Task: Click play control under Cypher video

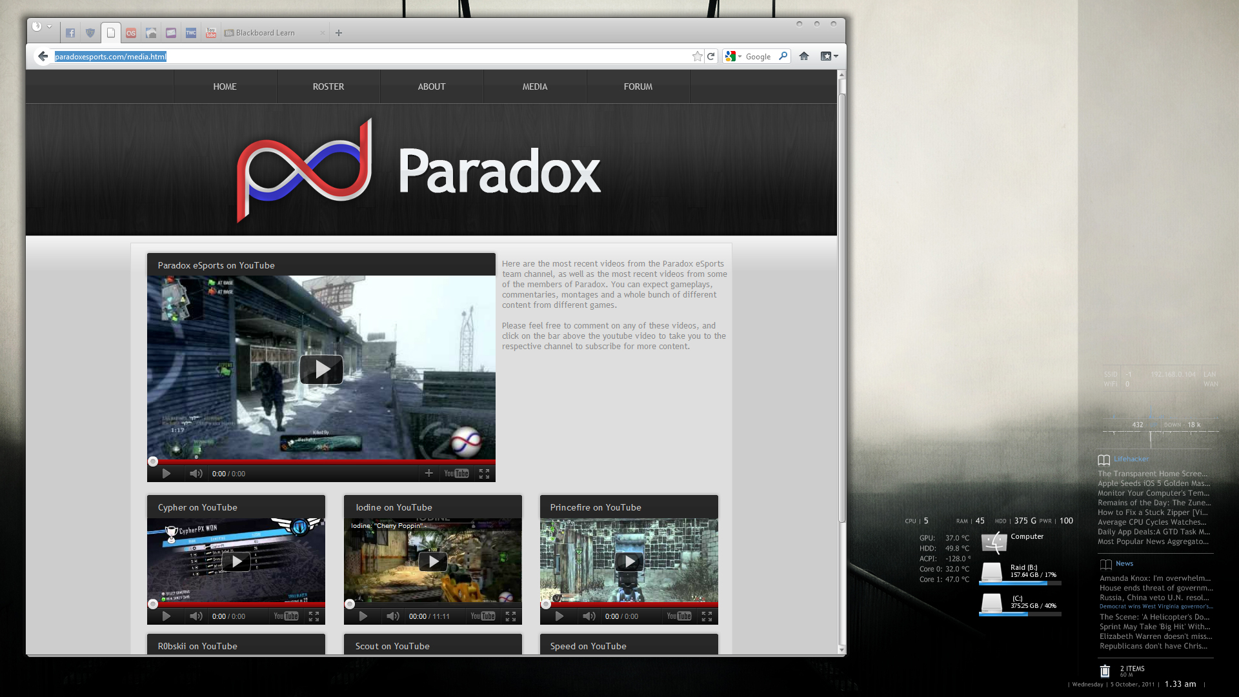Action: tap(166, 616)
